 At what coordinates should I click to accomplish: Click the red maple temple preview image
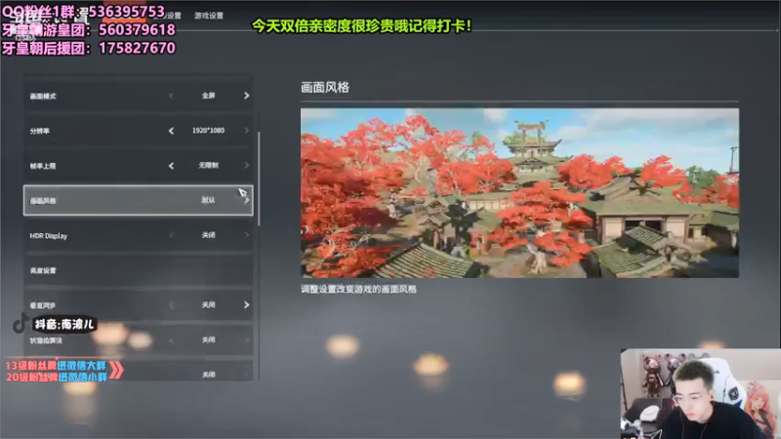[519, 192]
